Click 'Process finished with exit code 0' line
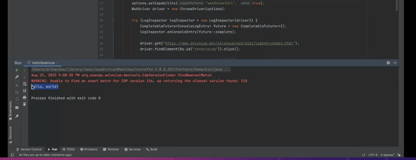 click(x=66, y=98)
